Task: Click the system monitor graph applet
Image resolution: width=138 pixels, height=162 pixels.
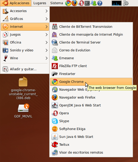Action: coord(117,3)
